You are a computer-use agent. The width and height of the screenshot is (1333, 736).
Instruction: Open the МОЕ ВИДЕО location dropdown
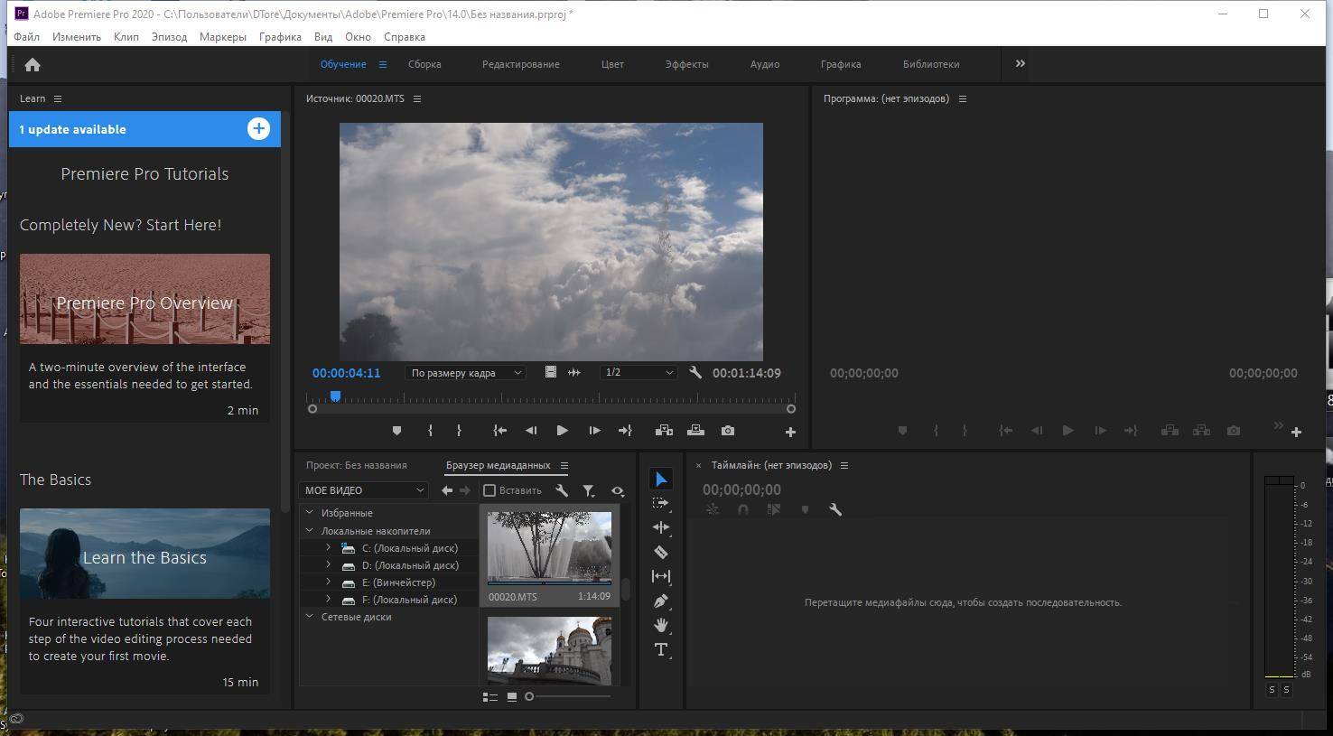(x=363, y=490)
